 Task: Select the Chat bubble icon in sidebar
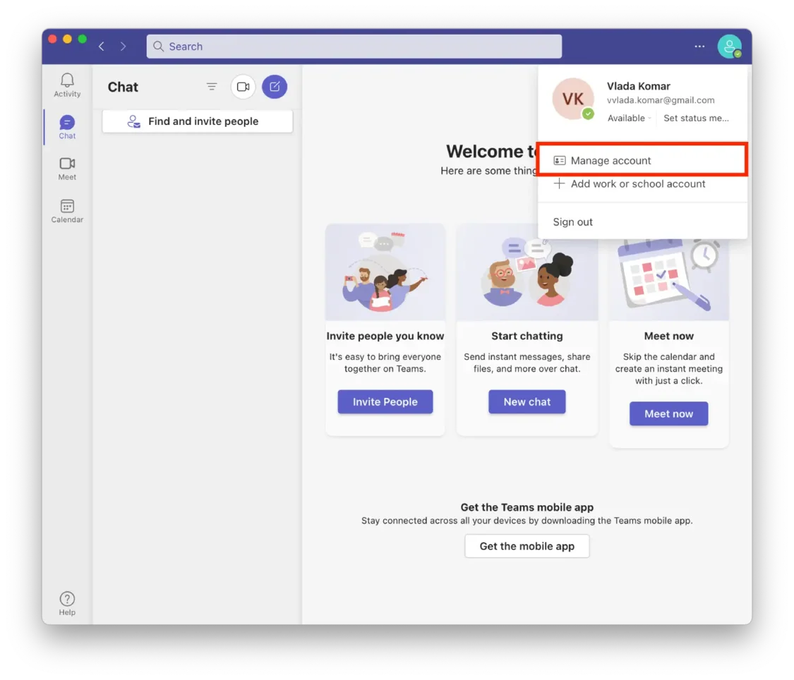67,123
